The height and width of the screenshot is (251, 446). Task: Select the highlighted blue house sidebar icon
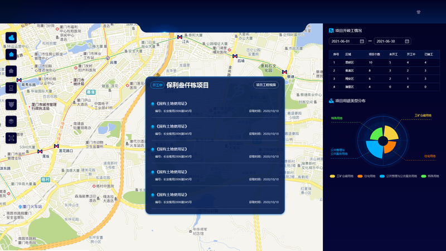point(11,54)
